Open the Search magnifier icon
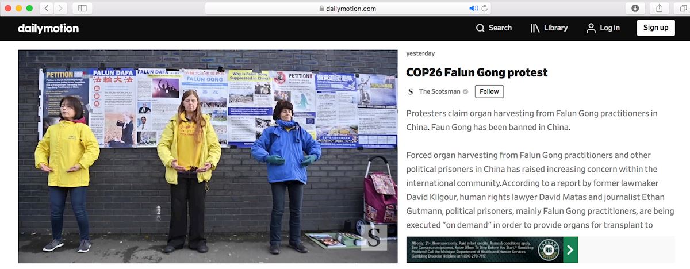 [x=481, y=28]
